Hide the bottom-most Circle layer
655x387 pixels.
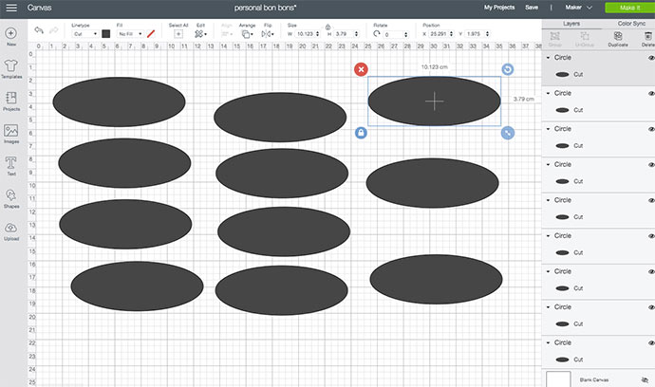point(651,343)
